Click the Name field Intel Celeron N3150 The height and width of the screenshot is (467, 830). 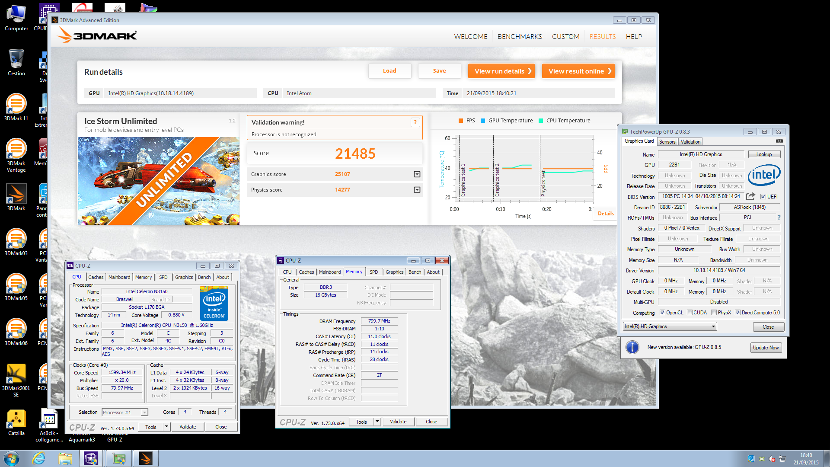147,292
